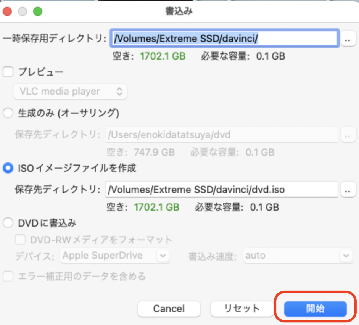The width and height of the screenshot is (359, 325).
Task: Click the リセット button
Action: coord(241,309)
